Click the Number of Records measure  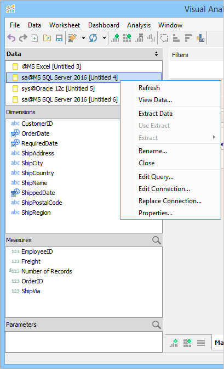(47, 271)
